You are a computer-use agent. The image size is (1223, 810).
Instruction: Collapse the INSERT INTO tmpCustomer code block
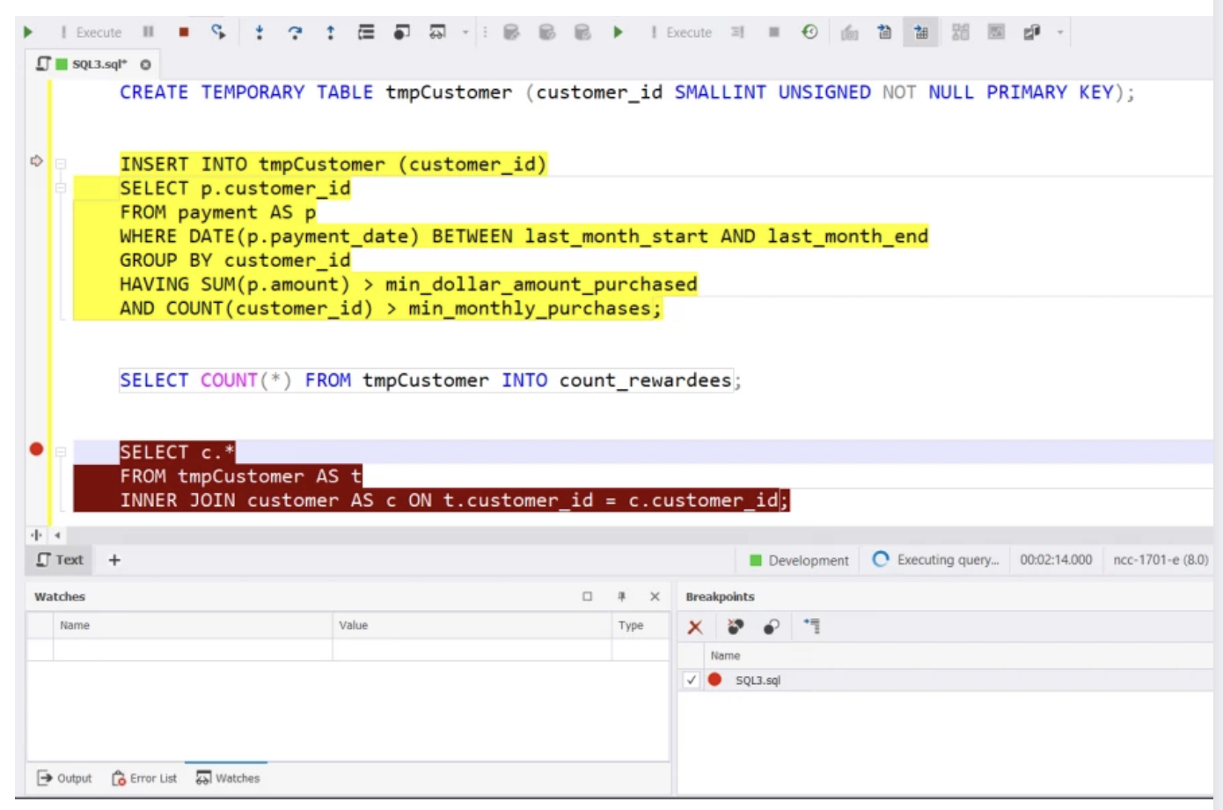[x=61, y=164]
